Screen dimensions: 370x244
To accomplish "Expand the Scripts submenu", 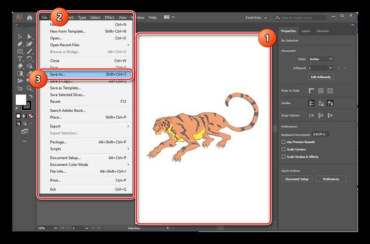I will (x=86, y=149).
